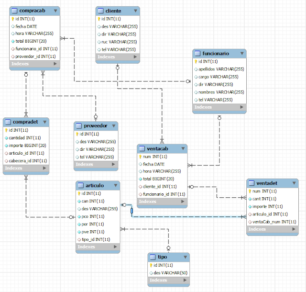Screen dimensions: 306x292
Task: Click the articulo table icon
Action: (x=81, y=185)
